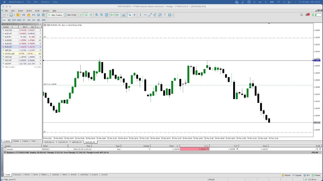Open macOS Window menu in top bar

coord(45,2)
